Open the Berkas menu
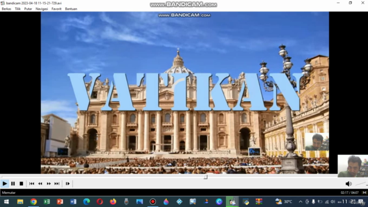Screen dimensions: 368x207 pos(6,9)
